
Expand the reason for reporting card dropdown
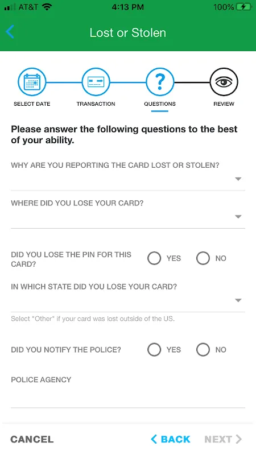point(128,179)
